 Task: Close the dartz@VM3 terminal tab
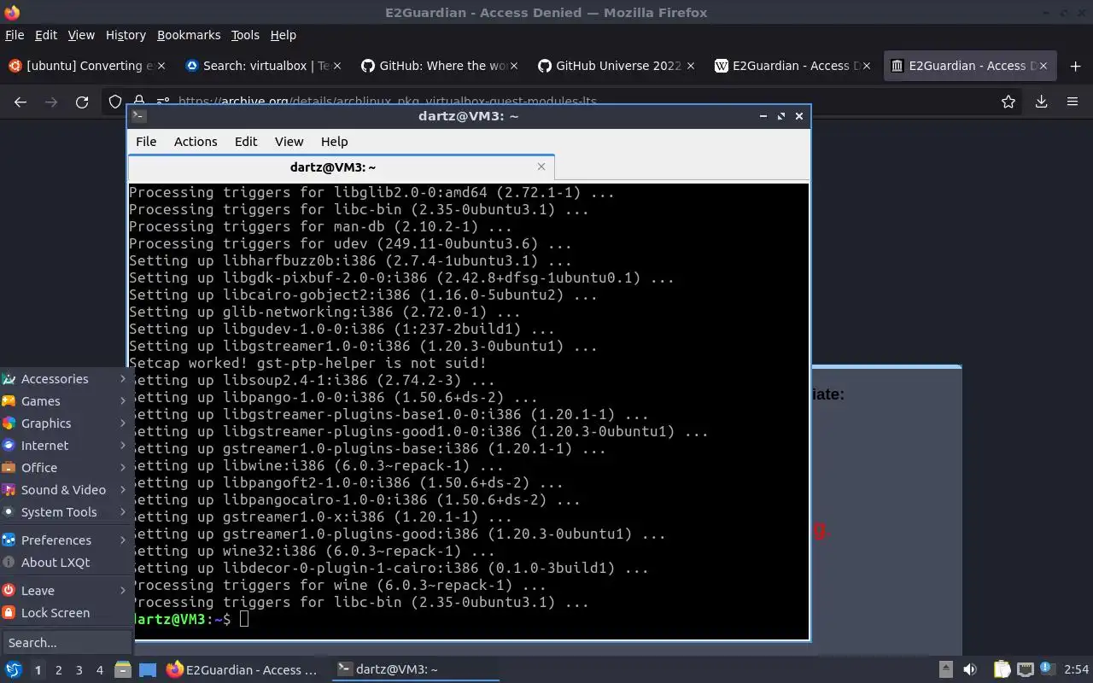[541, 166]
